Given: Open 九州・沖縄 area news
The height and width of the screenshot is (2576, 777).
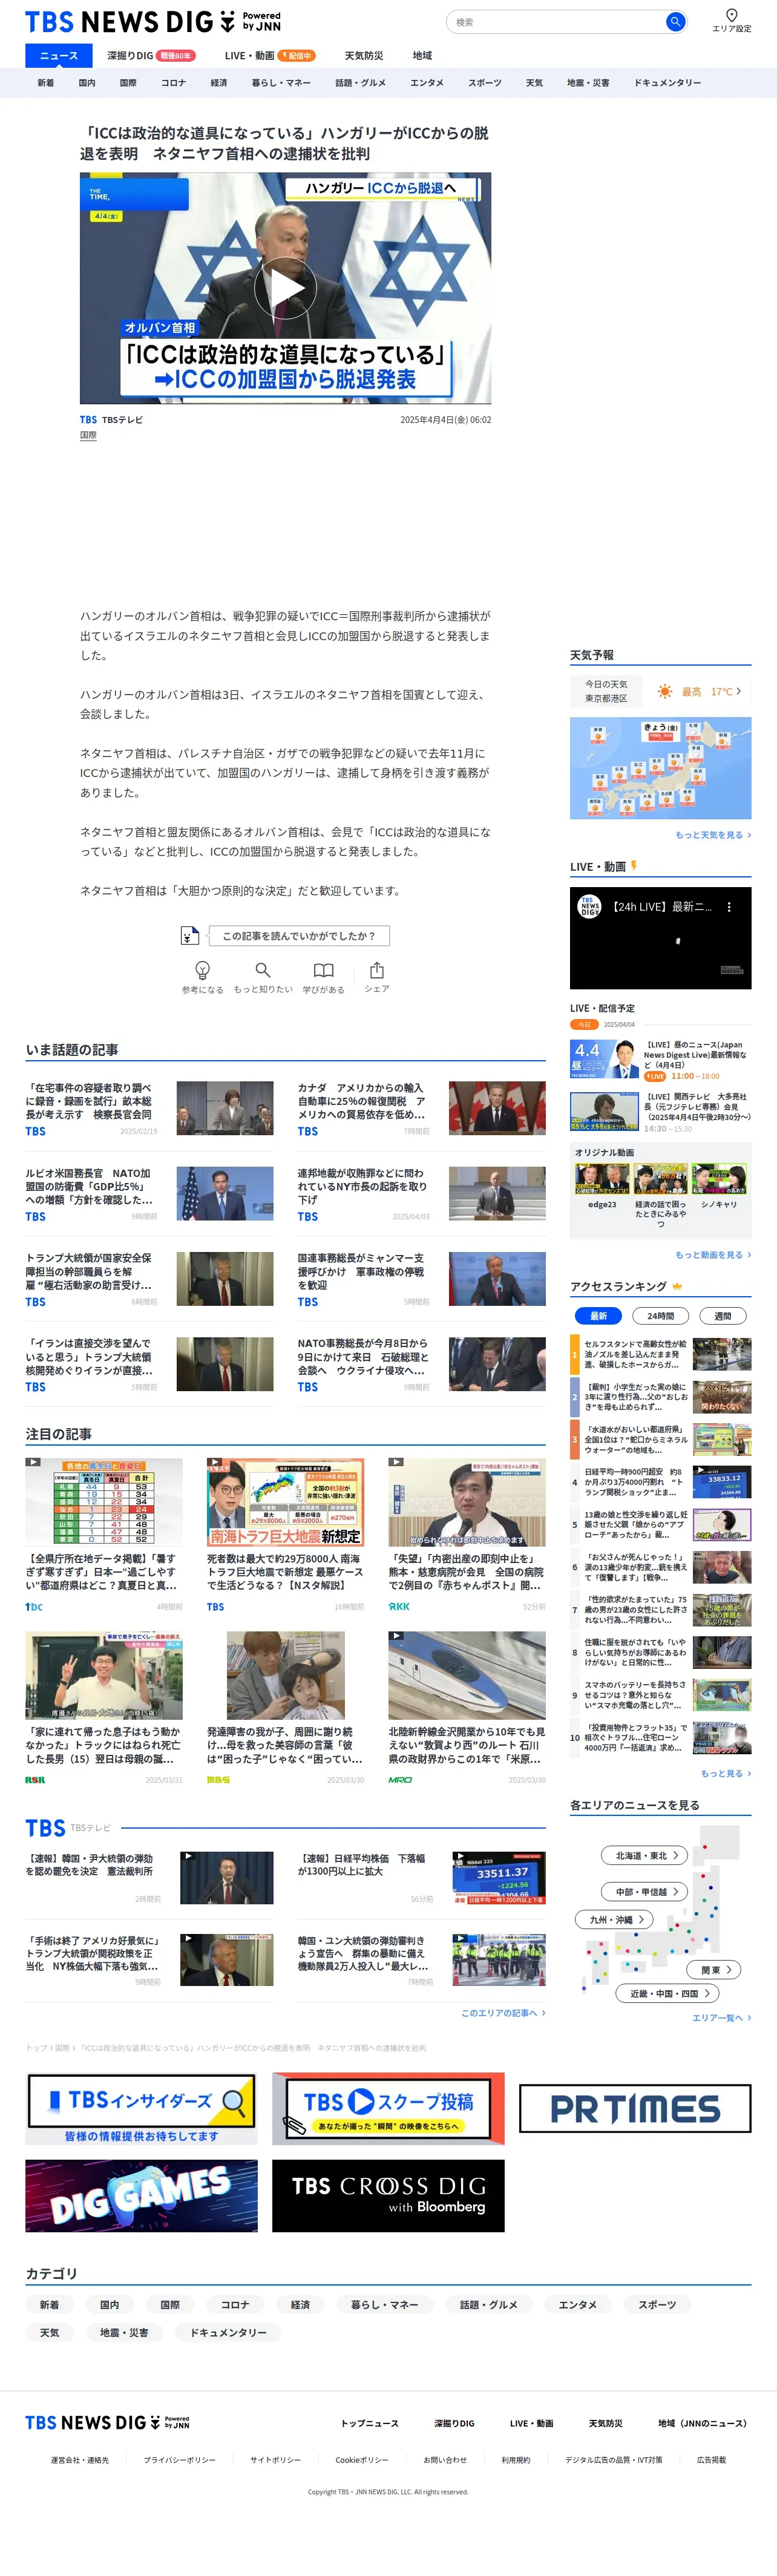Looking at the screenshot, I should [614, 1919].
